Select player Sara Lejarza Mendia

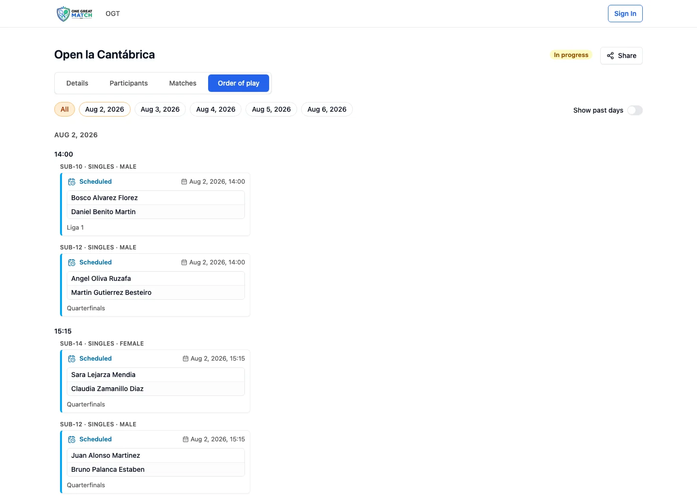pos(156,375)
